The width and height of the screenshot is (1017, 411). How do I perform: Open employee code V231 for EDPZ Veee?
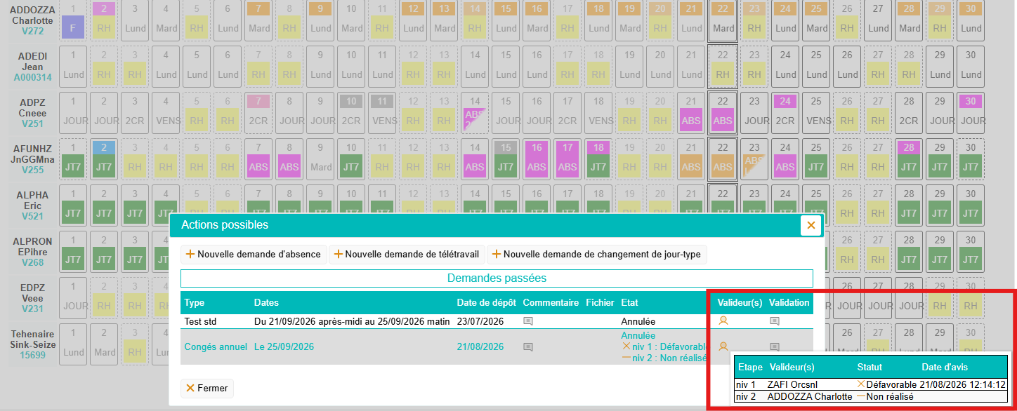pos(32,309)
